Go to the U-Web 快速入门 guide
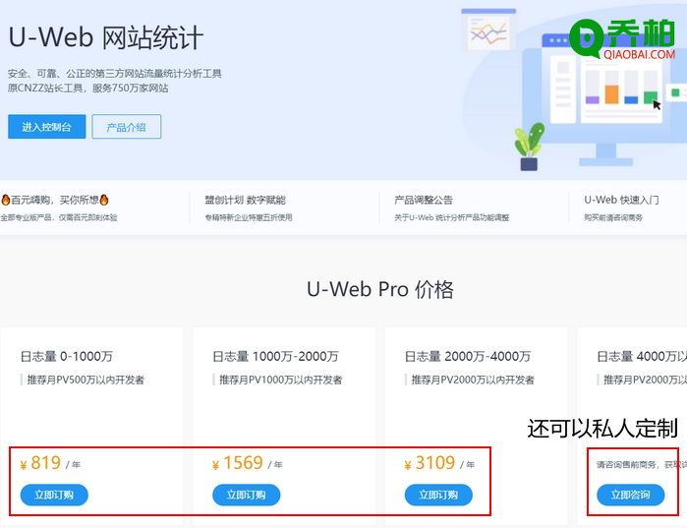687x528 pixels. coord(621,200)
